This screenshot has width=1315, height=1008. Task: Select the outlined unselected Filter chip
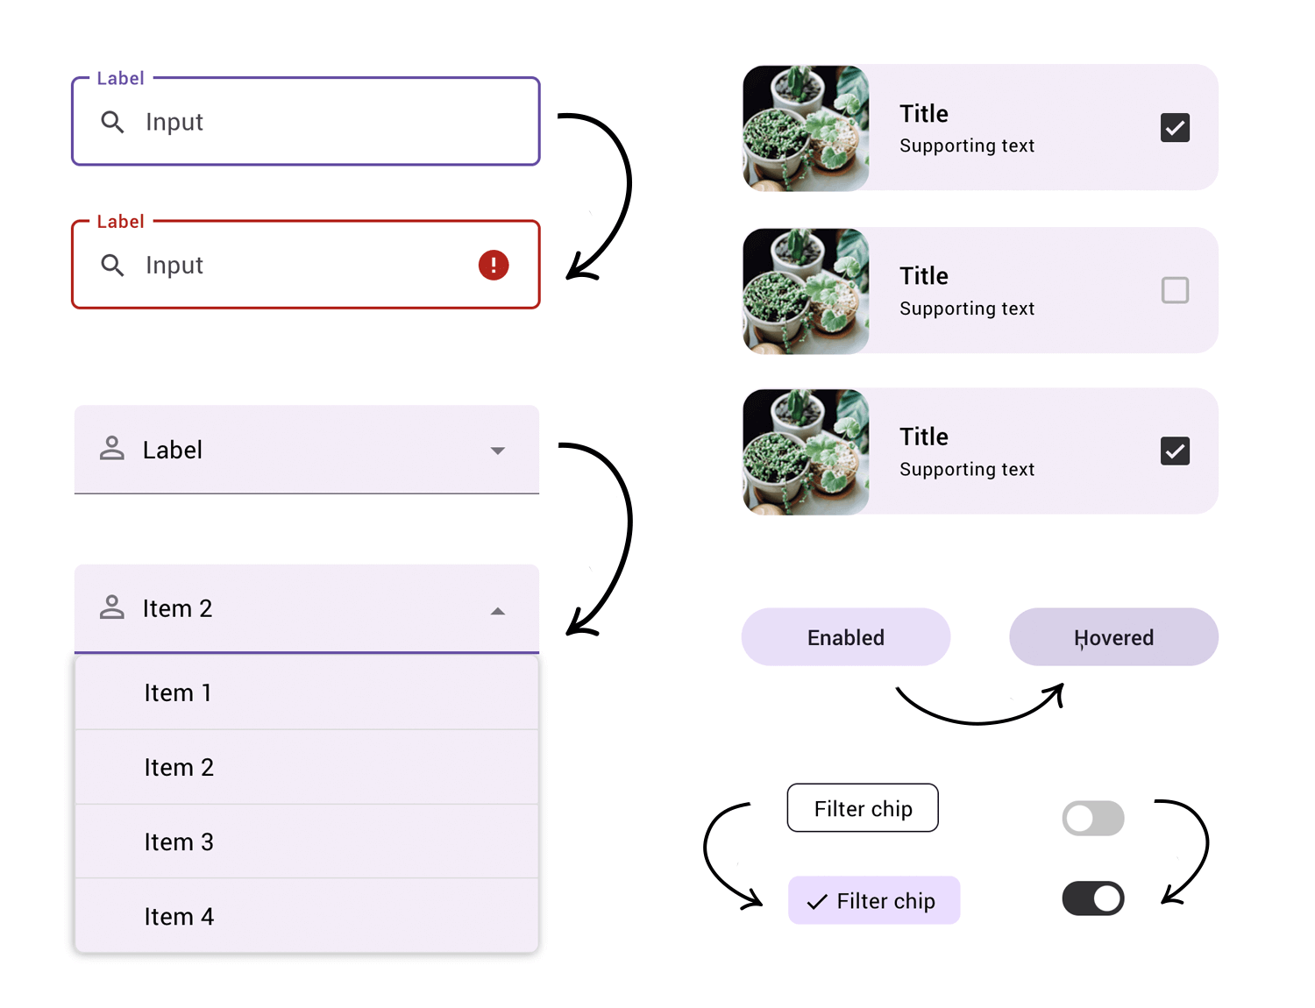pos(863,808)
